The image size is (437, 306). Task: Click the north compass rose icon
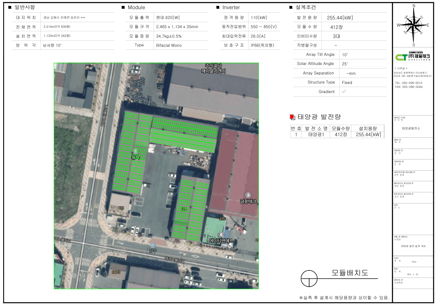414,25
